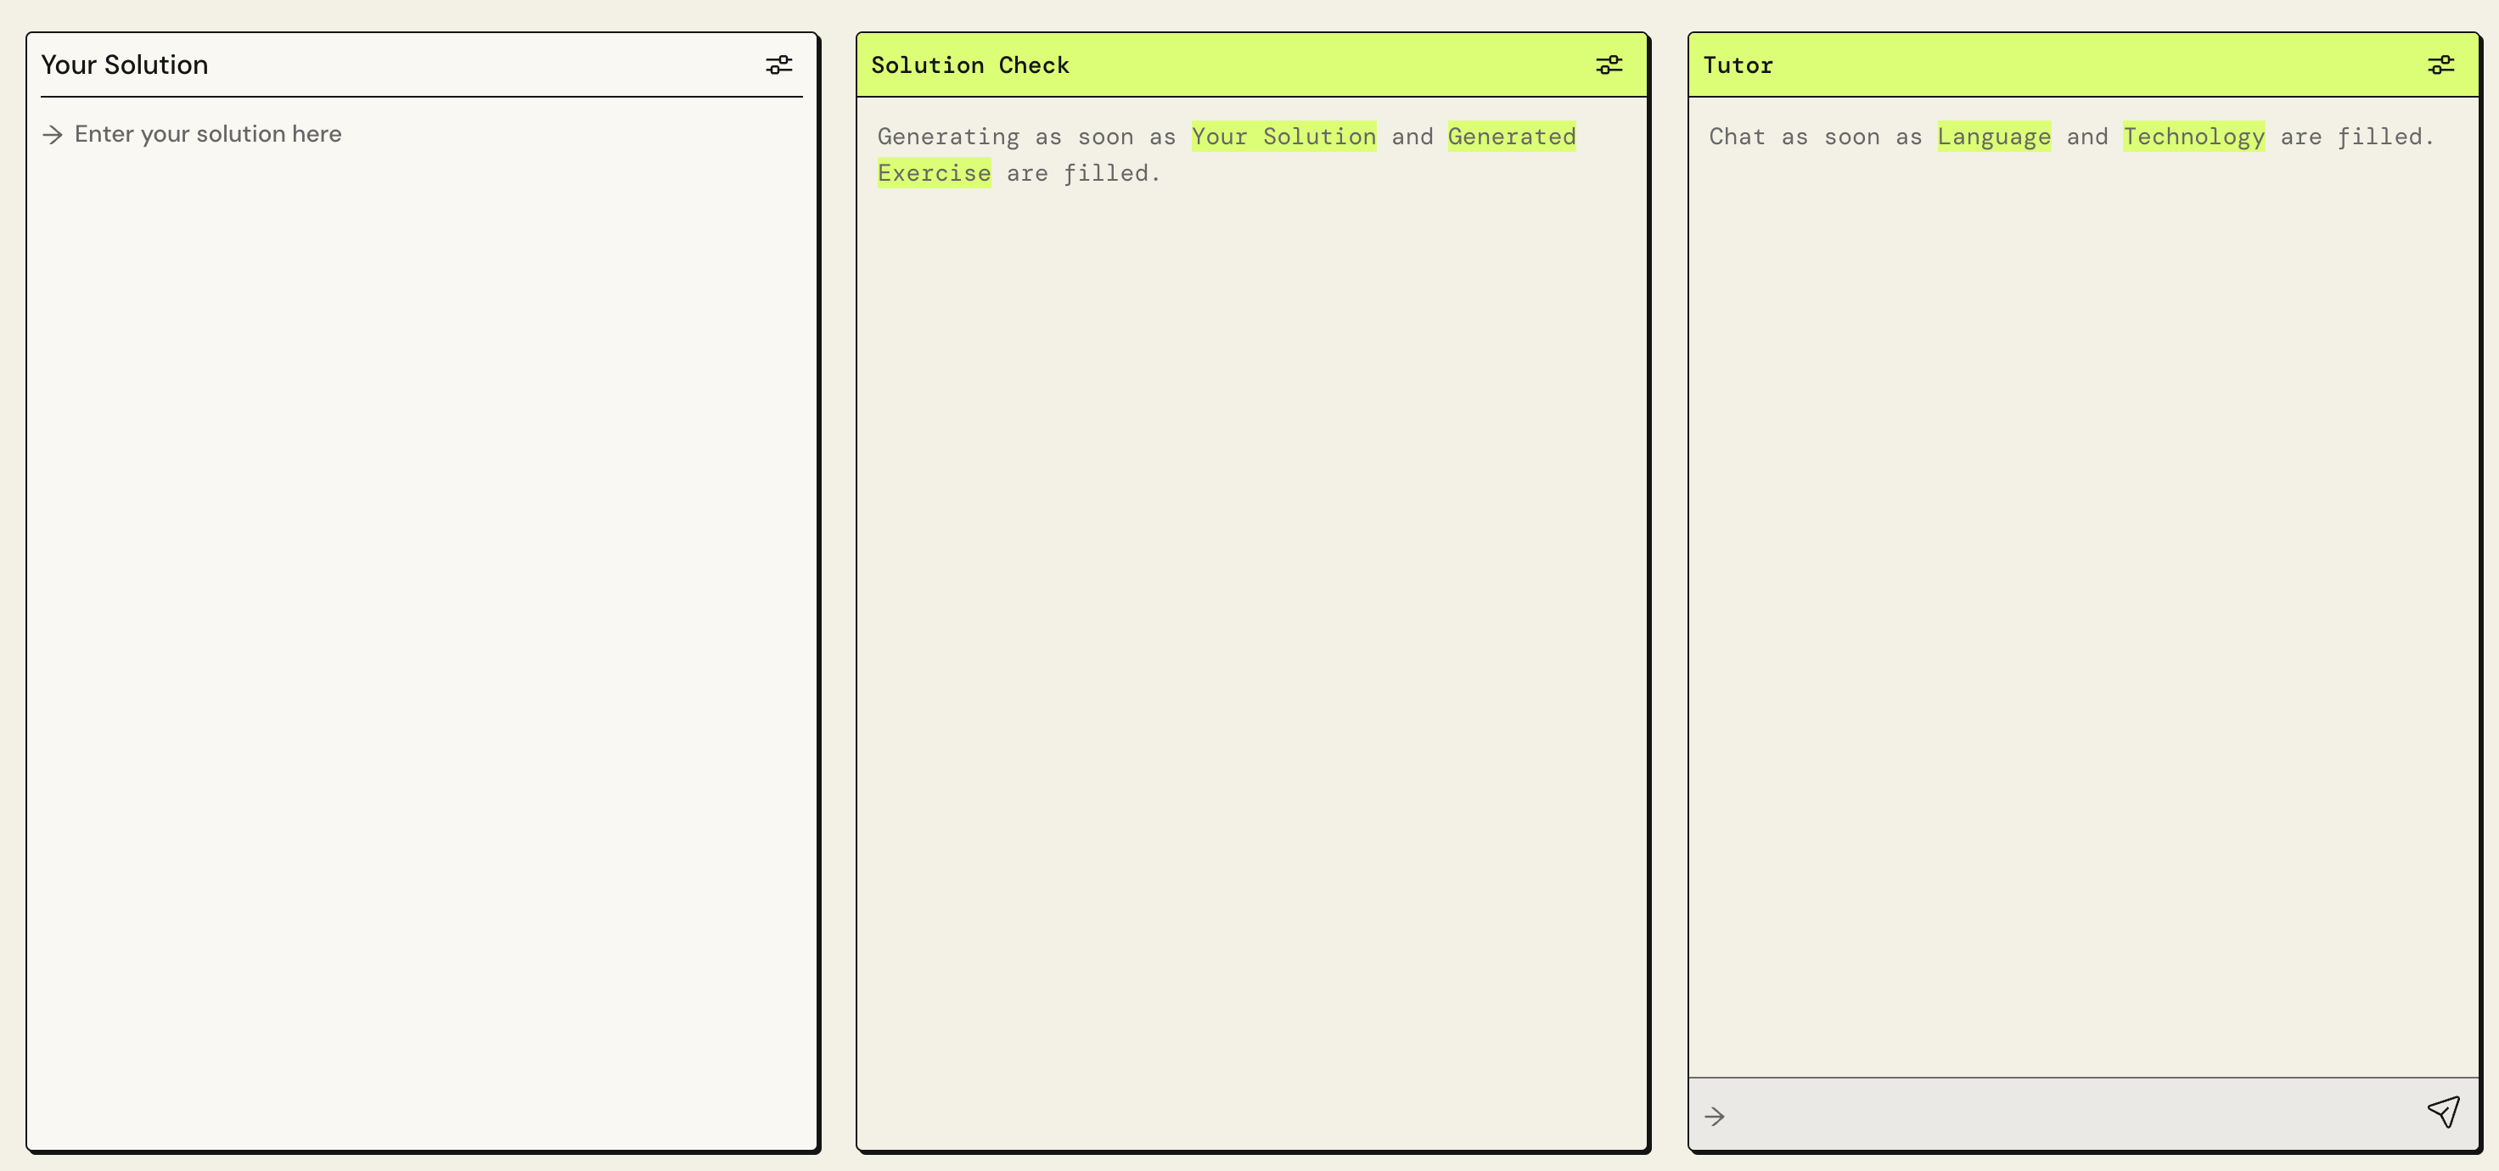The width and height of the screenshot is (2499, 1171).
Task: Click the highlighted Technology text in Tutor
Action: click(2194, 137)
